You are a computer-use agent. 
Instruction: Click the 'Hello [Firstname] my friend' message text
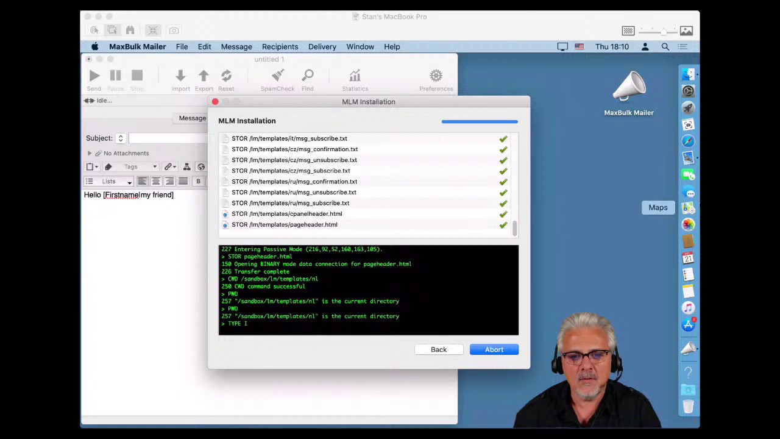pyautogui.click(x=129, y=195)
